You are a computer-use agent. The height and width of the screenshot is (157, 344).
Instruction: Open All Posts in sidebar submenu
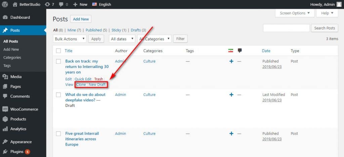click(11, 41)
